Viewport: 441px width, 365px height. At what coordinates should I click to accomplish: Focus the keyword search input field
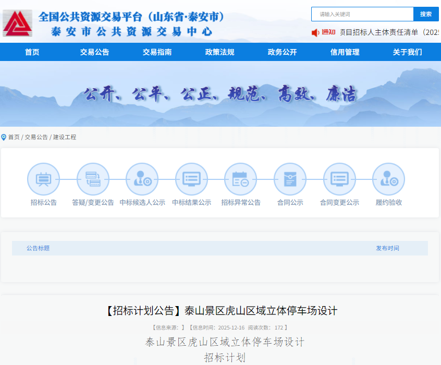pos(362,14)
